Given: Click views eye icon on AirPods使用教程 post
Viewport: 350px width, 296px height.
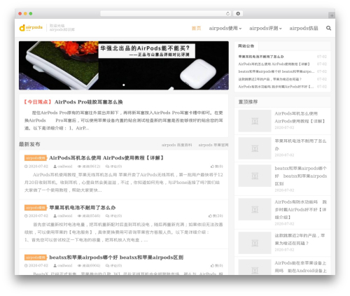Looking at the screenshot, I should click(x=79, y=167).
